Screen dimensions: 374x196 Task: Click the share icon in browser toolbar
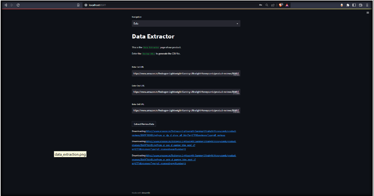[x=273, y=5]
